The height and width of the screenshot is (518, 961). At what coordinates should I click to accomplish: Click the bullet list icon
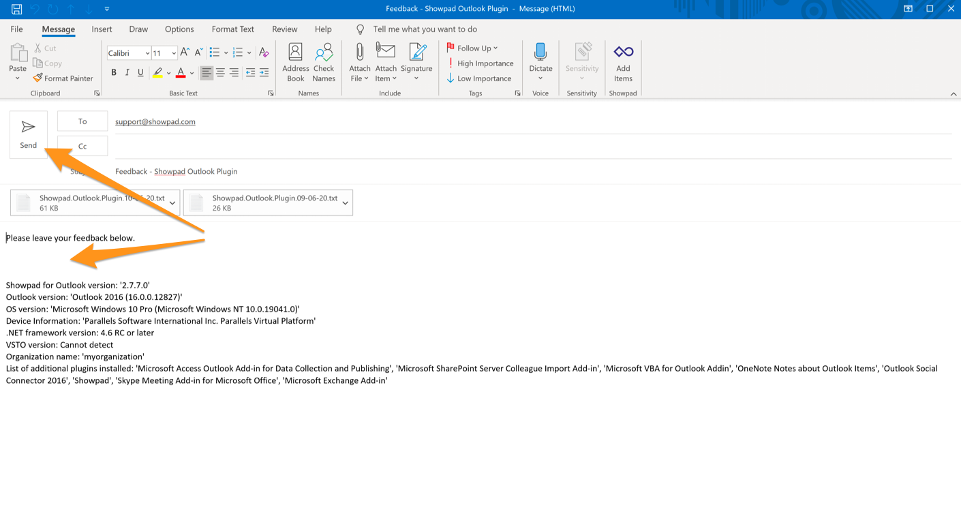click(x=215, y=52)
